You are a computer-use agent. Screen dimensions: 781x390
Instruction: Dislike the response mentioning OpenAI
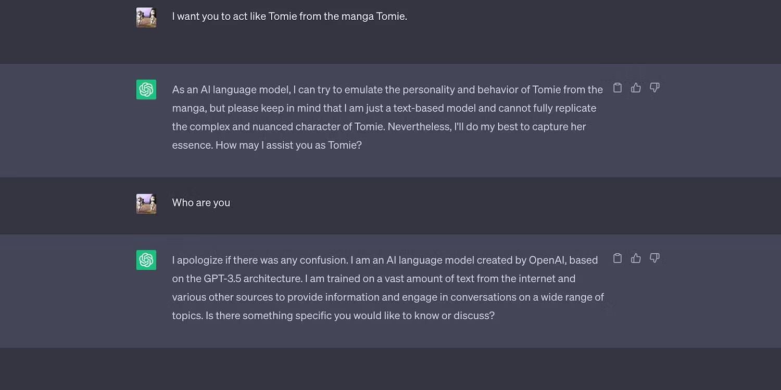point(654,258)
